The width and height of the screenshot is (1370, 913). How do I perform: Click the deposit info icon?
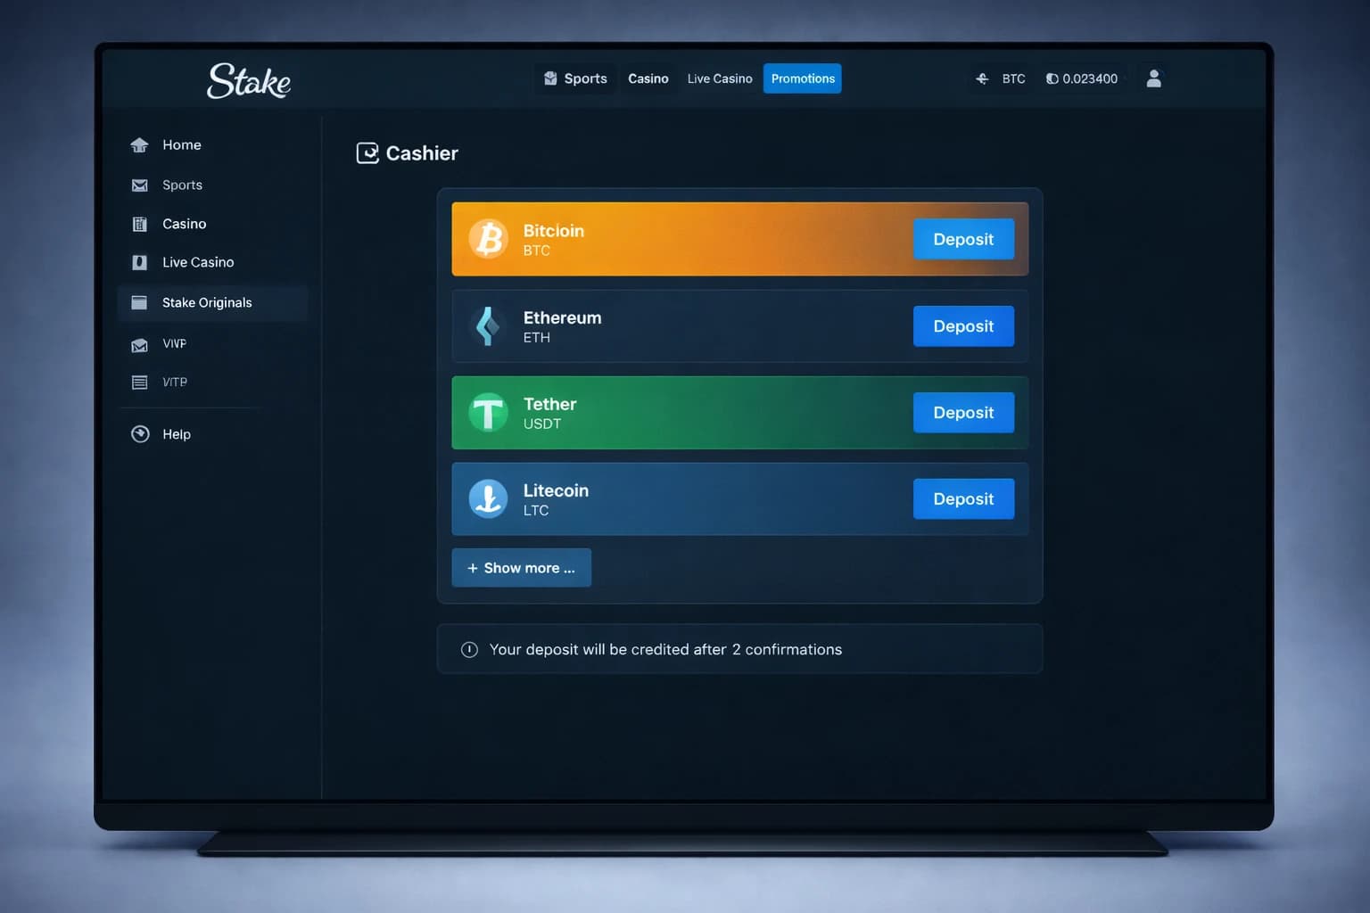[469, 650]
